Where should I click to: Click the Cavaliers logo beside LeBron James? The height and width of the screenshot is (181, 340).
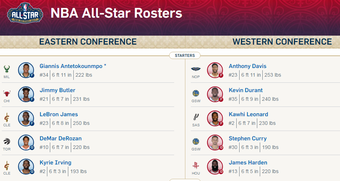pos(7,118)
